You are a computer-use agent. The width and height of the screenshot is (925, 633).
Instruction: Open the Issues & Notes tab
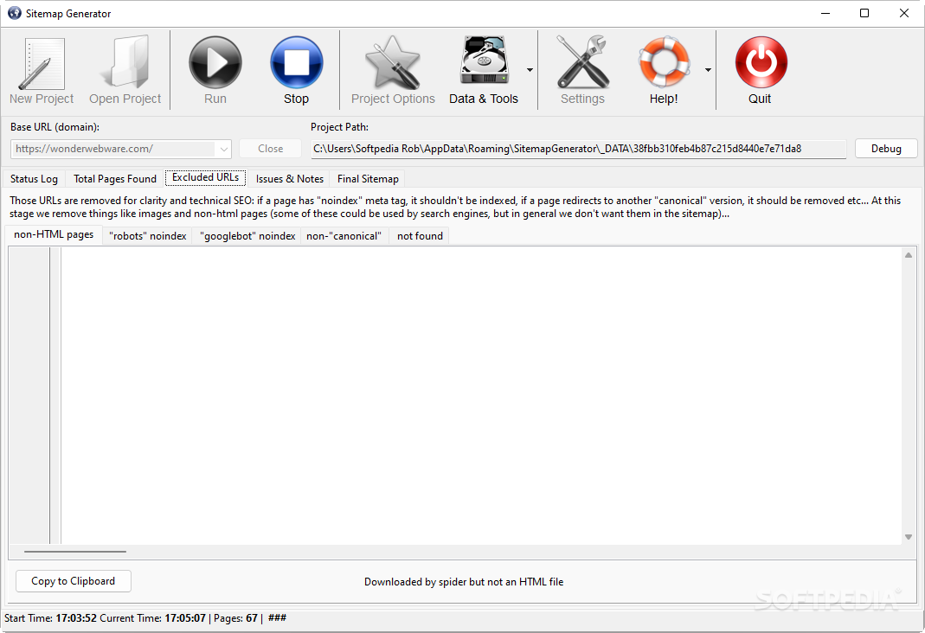(290, 179)
